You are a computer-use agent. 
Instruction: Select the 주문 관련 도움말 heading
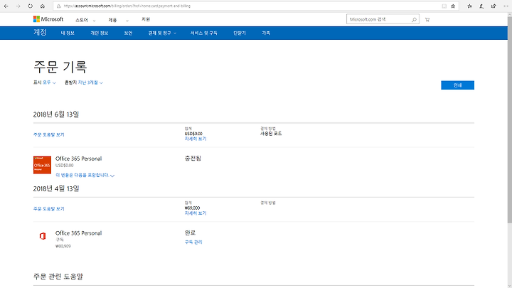click(x=58, y=276)
